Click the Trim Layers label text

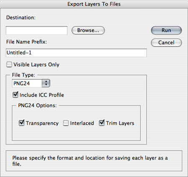[120, 123]
